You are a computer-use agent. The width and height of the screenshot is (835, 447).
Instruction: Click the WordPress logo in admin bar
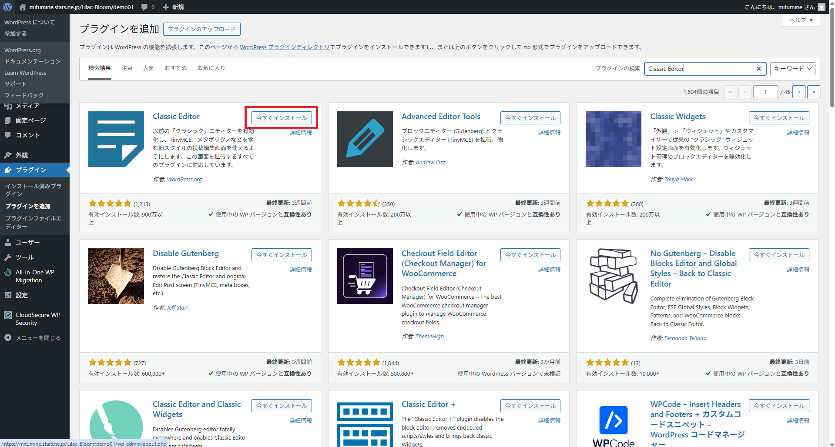tap(7, 7)
